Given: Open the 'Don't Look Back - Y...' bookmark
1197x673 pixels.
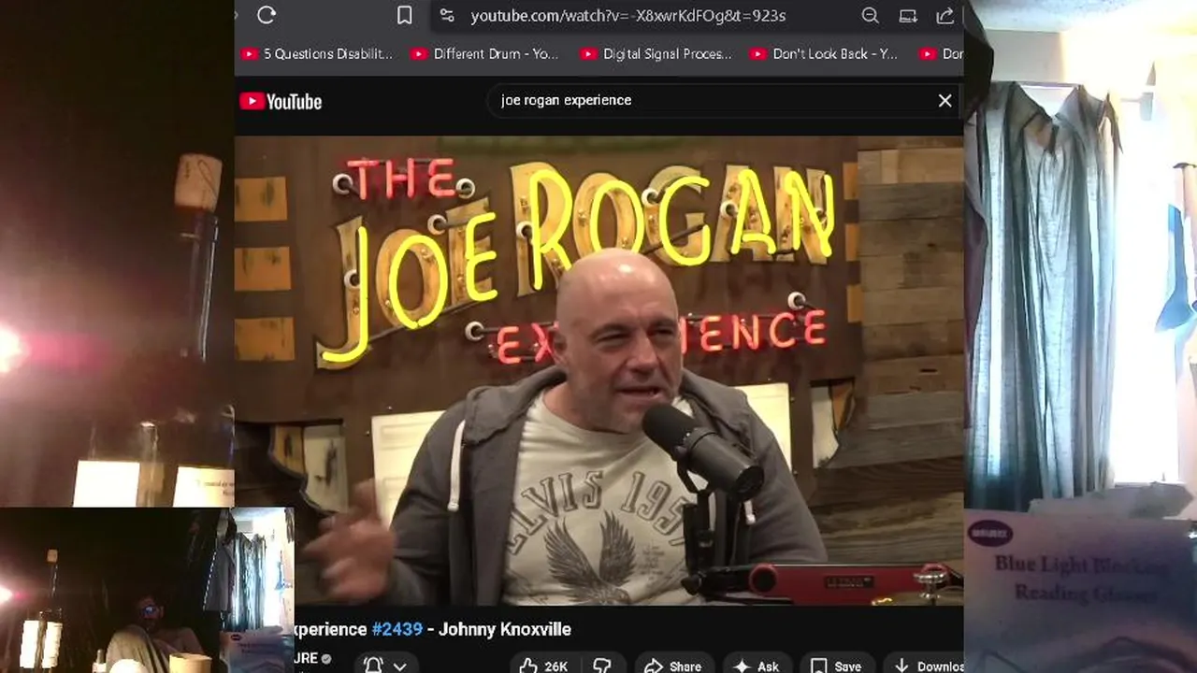Looking at the screenshot, I should tap(823, 54).
